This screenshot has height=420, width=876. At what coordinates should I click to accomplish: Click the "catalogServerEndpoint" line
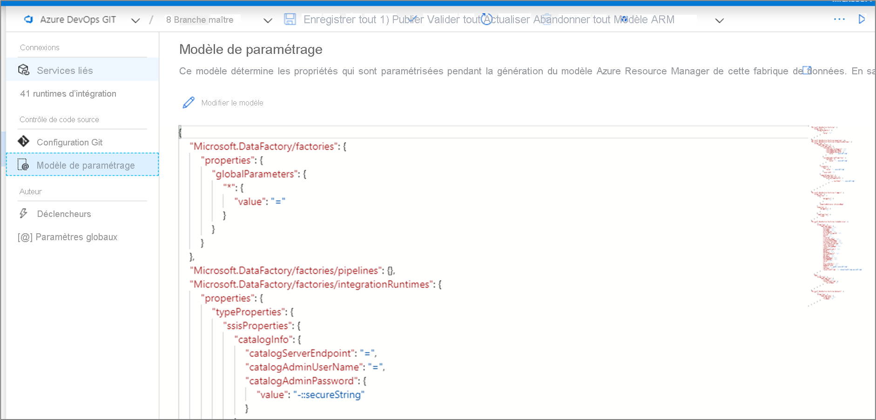pyautogui.click(x=311, y=353)
